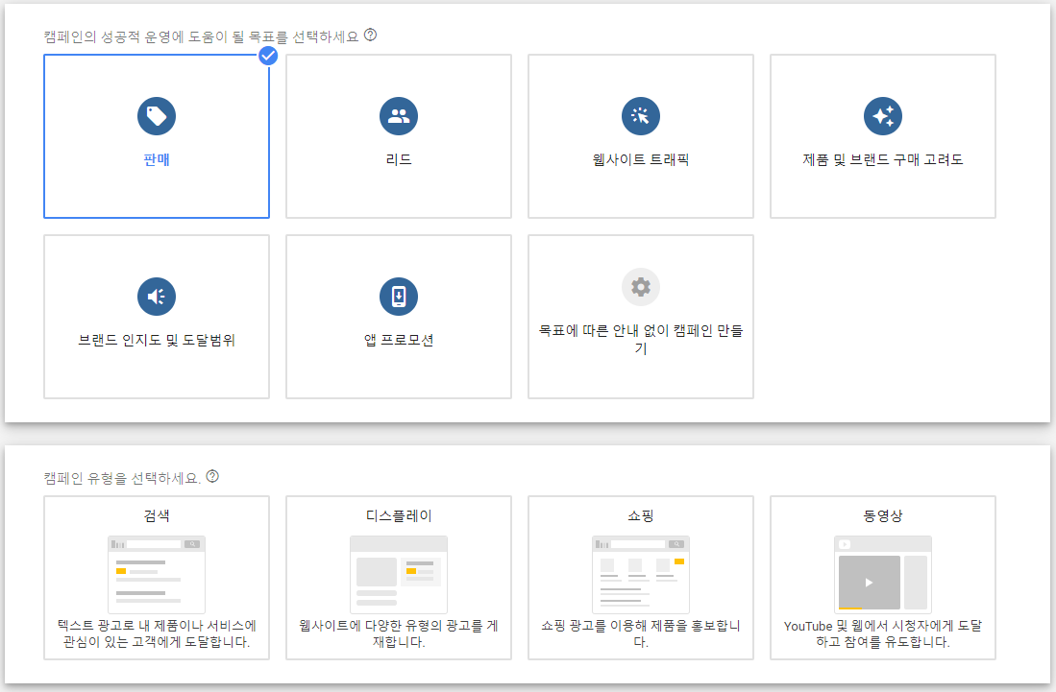Select the 검색 campaign type card

point(156,576)
